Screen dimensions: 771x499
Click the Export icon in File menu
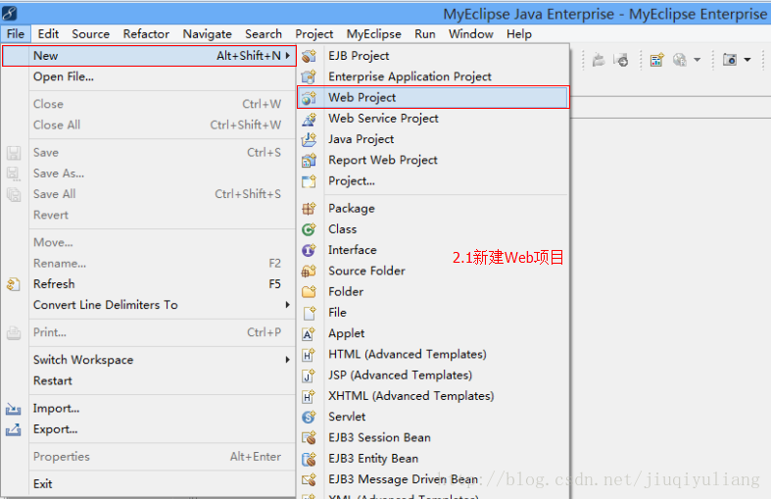[x=14, y=429]
